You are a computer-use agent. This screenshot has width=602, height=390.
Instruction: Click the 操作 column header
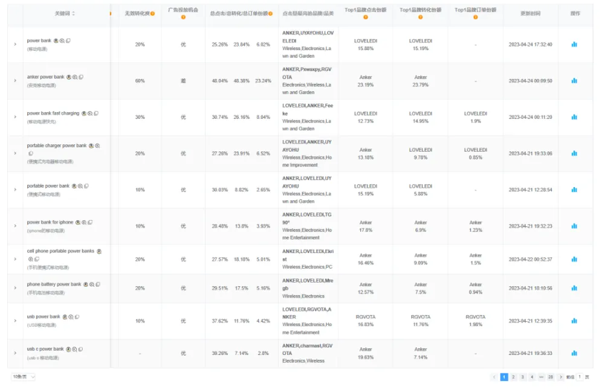pos(575,13)
